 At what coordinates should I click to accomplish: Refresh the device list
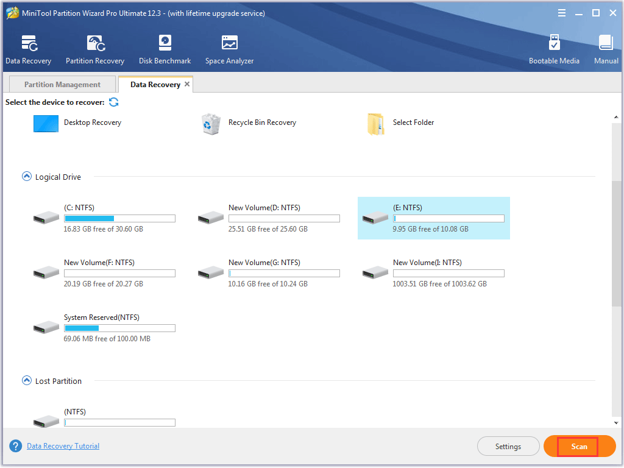pyautogui.click(x=114, y=102)
